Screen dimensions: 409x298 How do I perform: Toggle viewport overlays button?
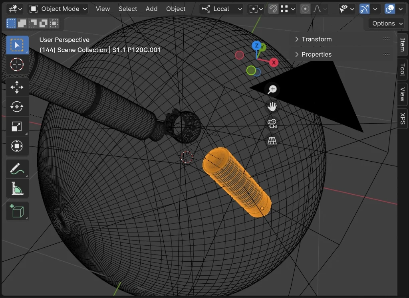point(390,9)
